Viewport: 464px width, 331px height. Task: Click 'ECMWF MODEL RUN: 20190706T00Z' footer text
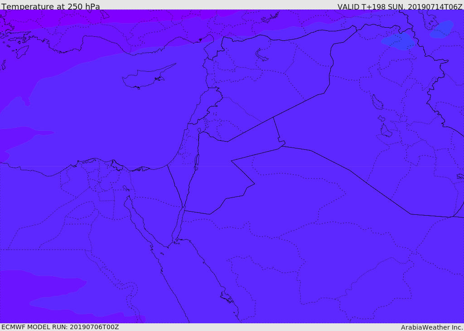pos(60,327)
